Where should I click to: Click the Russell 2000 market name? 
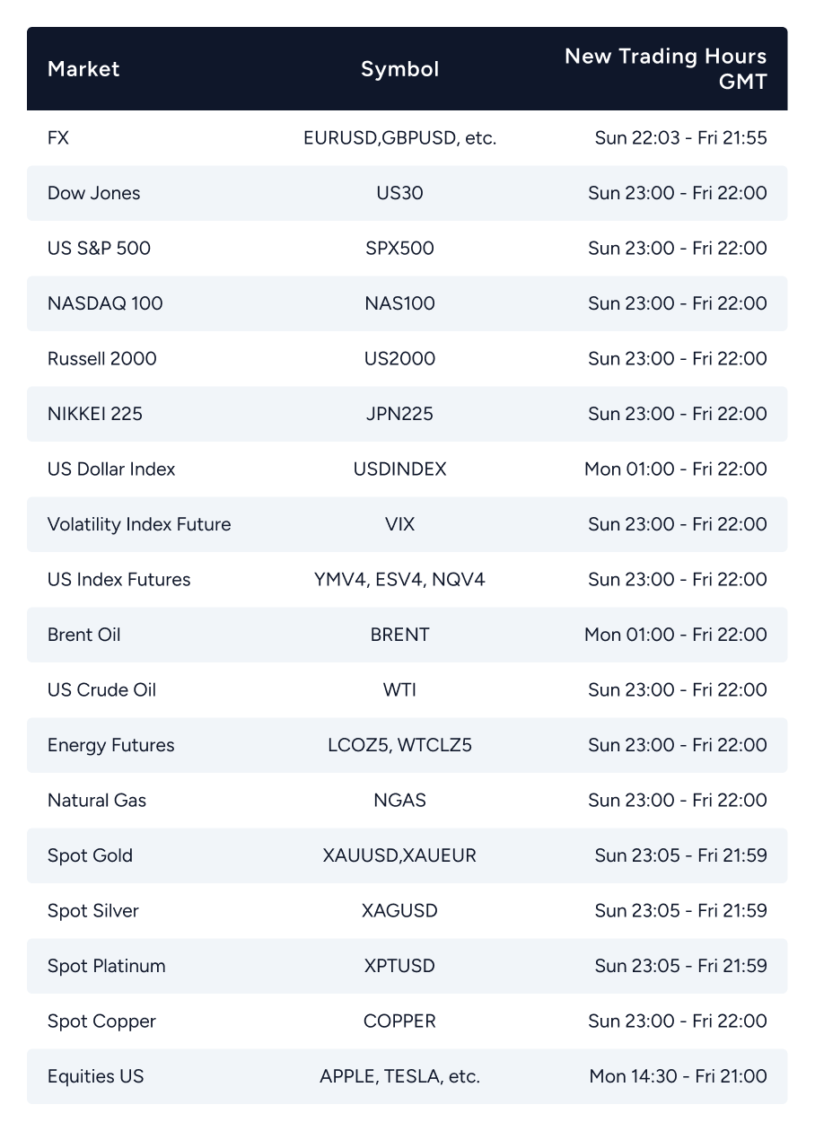102,359
